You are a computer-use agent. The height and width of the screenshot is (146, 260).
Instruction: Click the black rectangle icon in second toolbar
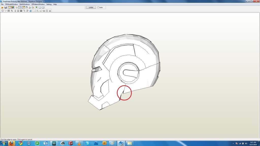click(x=21, y=11)
